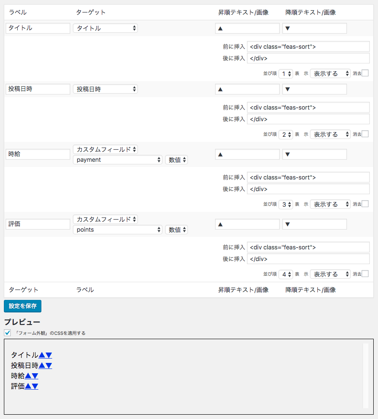Click ascending text field in タイトル row

[x=247, y=28]
